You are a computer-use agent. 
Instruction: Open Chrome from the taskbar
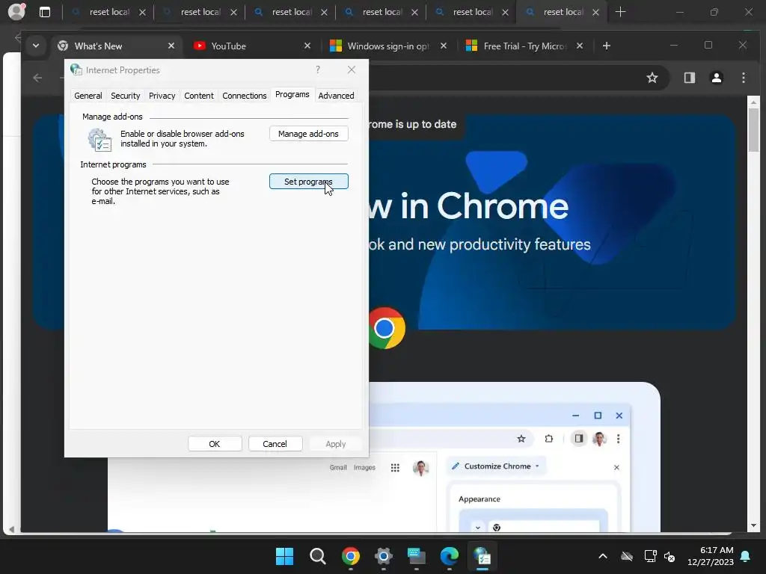[351, 556]
